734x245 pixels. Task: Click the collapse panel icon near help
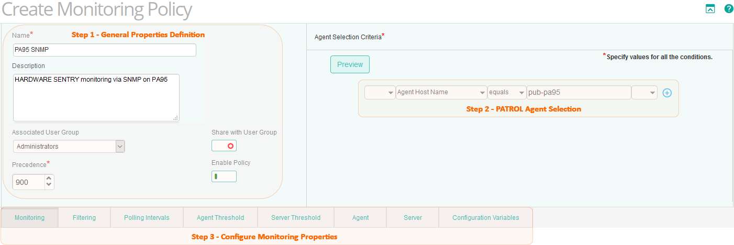point(710,8)
